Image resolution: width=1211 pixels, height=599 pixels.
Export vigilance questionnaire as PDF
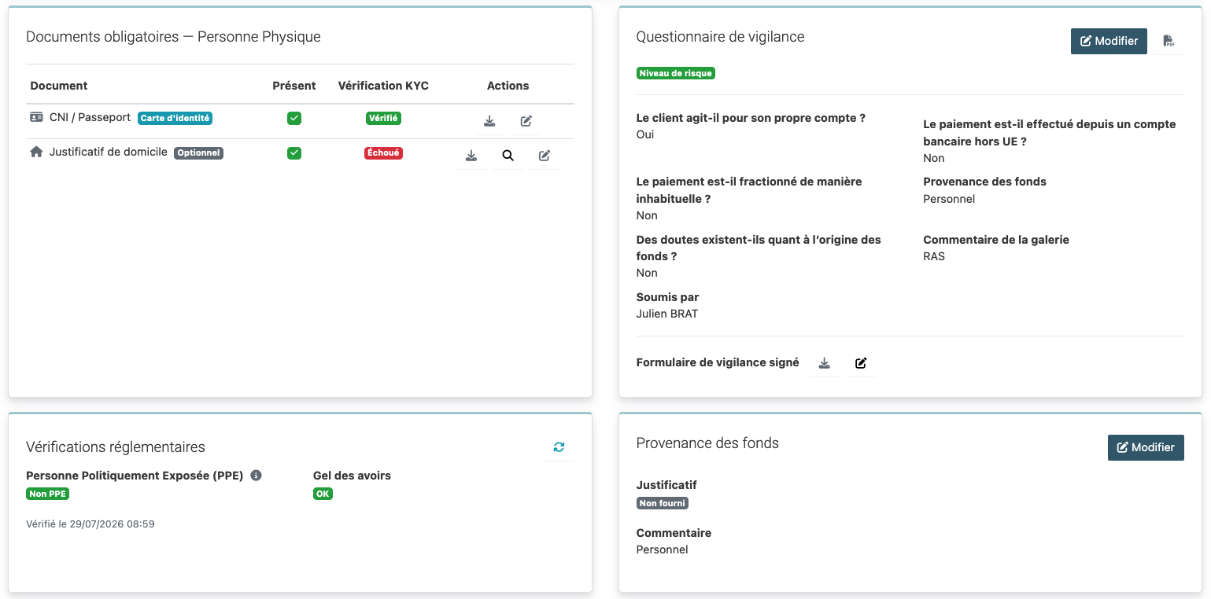click(x=1169, y=41)
